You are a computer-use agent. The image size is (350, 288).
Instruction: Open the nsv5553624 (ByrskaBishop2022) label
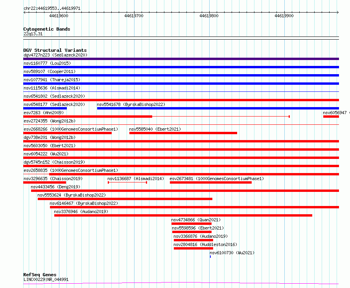[x=72, y=195]
